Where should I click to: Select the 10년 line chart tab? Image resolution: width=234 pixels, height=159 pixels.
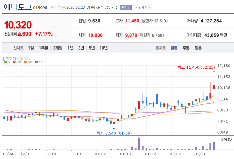[x=104, y=48]
